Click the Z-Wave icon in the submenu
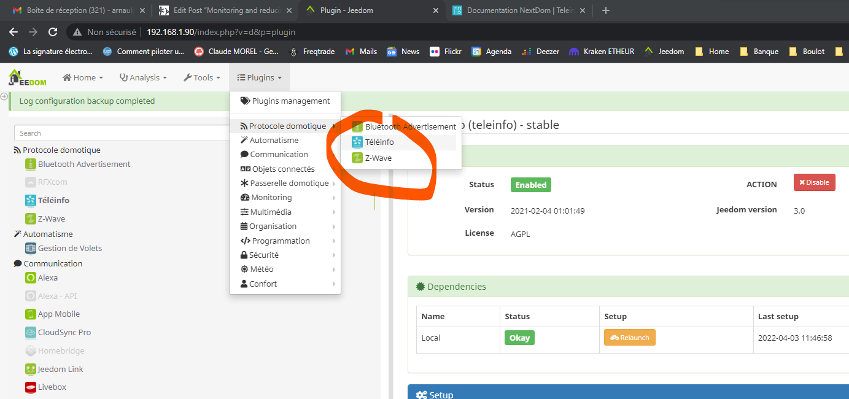Viewport: 849px width, 399px height. (357, 158)
